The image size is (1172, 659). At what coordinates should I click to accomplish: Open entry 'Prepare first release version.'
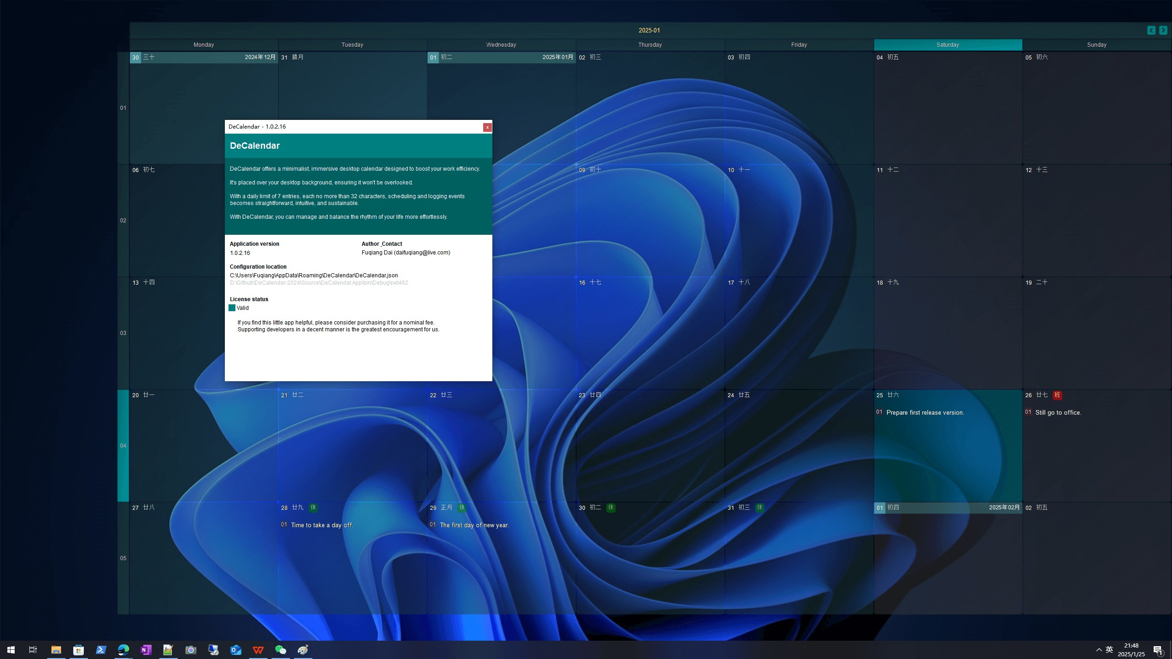(x=925, y=413)
